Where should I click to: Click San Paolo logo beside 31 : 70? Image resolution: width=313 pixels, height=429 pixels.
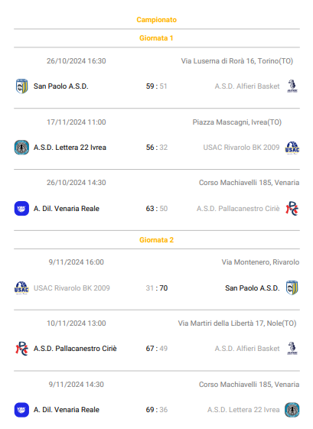point(292,288)
